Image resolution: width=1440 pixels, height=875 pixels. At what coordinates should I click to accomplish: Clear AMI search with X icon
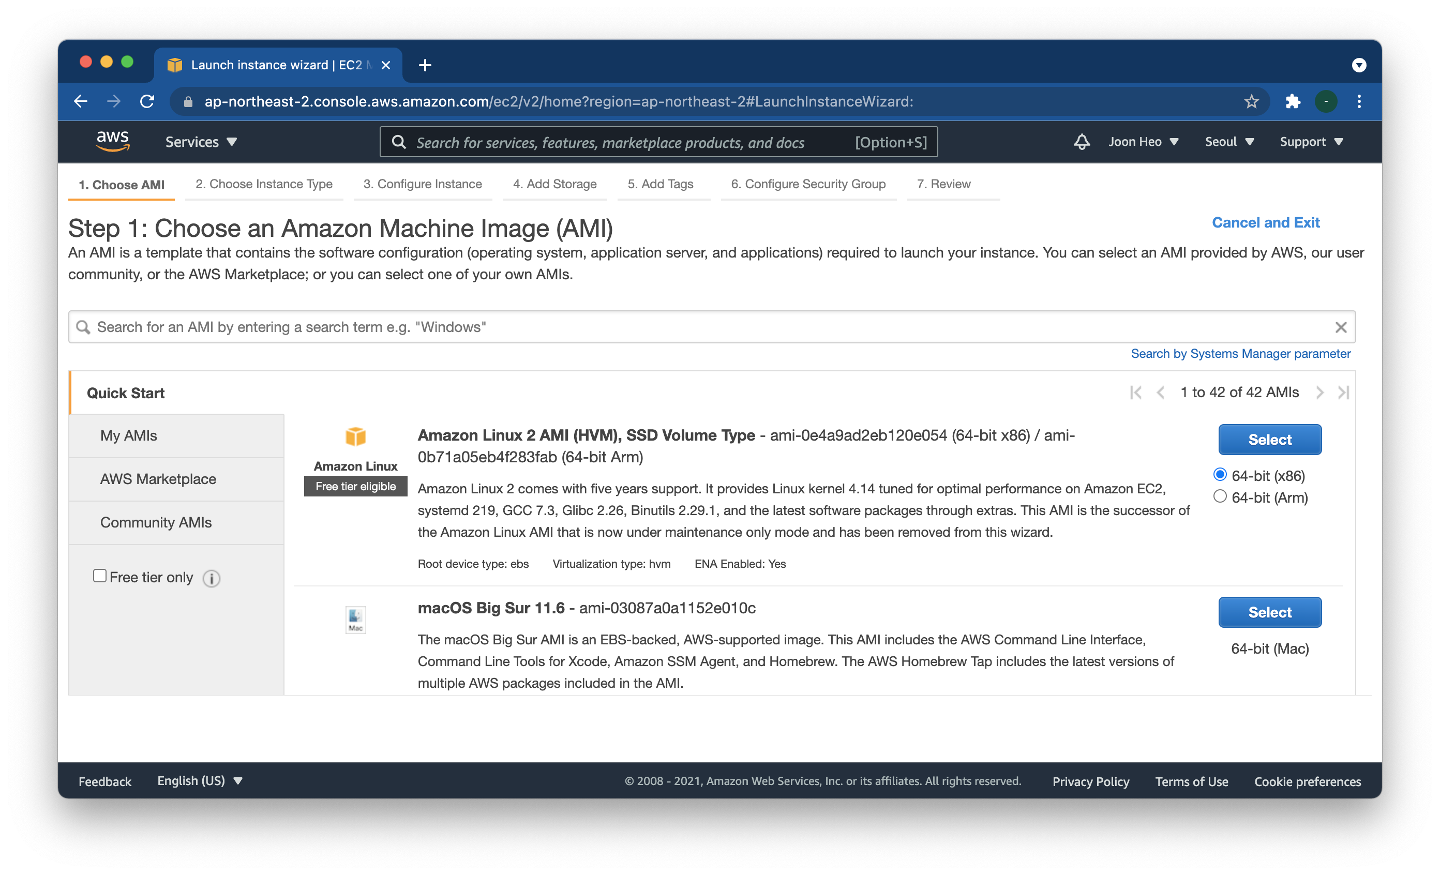click(x=1341, y=327)
